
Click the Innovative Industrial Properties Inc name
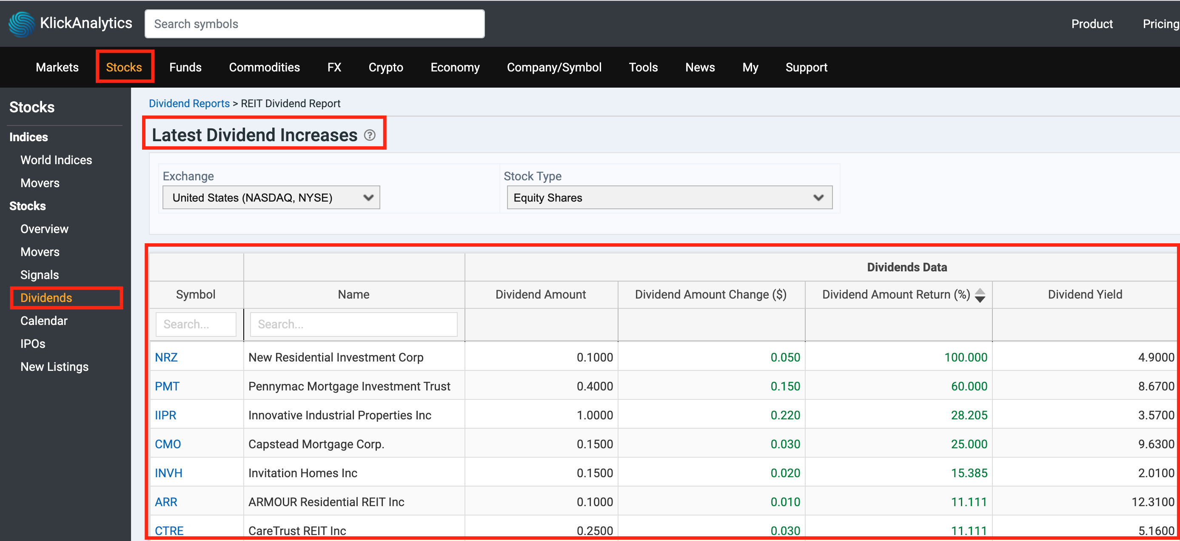pyautogui.click(x=339, y=415)
